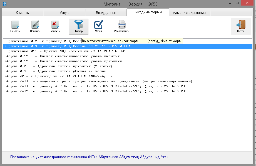256x166 pixels.
Task: Select the Создать (Create) icon
Action: 15,26
